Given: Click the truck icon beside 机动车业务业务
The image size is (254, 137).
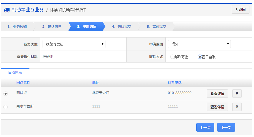Looking at the screenshot, I should 7,10.
